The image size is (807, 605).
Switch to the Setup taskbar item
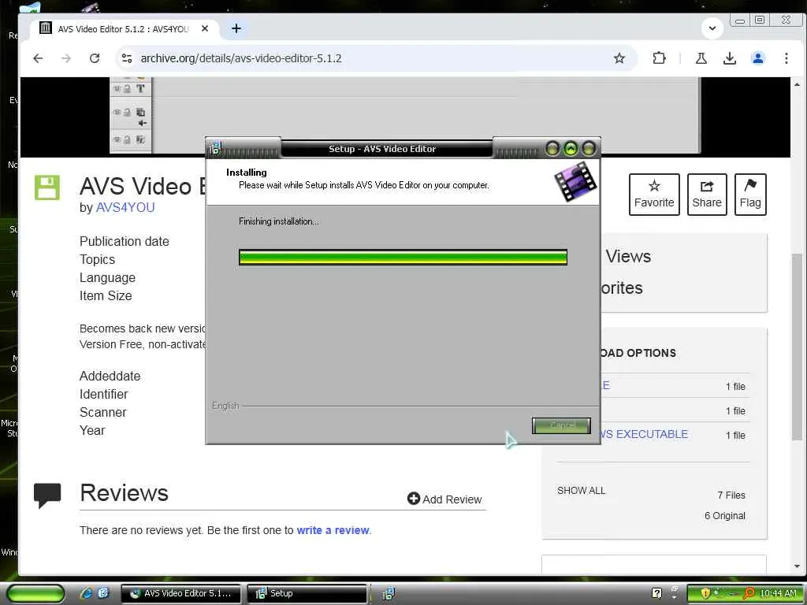click(307, 593)
